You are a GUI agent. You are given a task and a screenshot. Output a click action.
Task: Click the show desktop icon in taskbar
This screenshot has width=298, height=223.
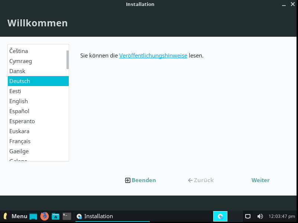[33, 216]
